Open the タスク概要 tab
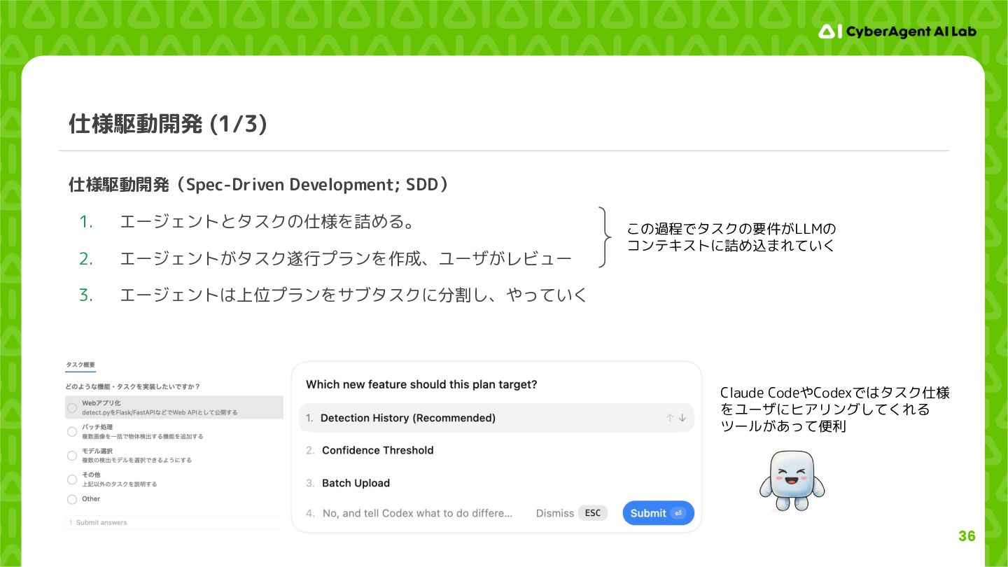This screenshot has height=567, width=1008. [x=80, y=365]
